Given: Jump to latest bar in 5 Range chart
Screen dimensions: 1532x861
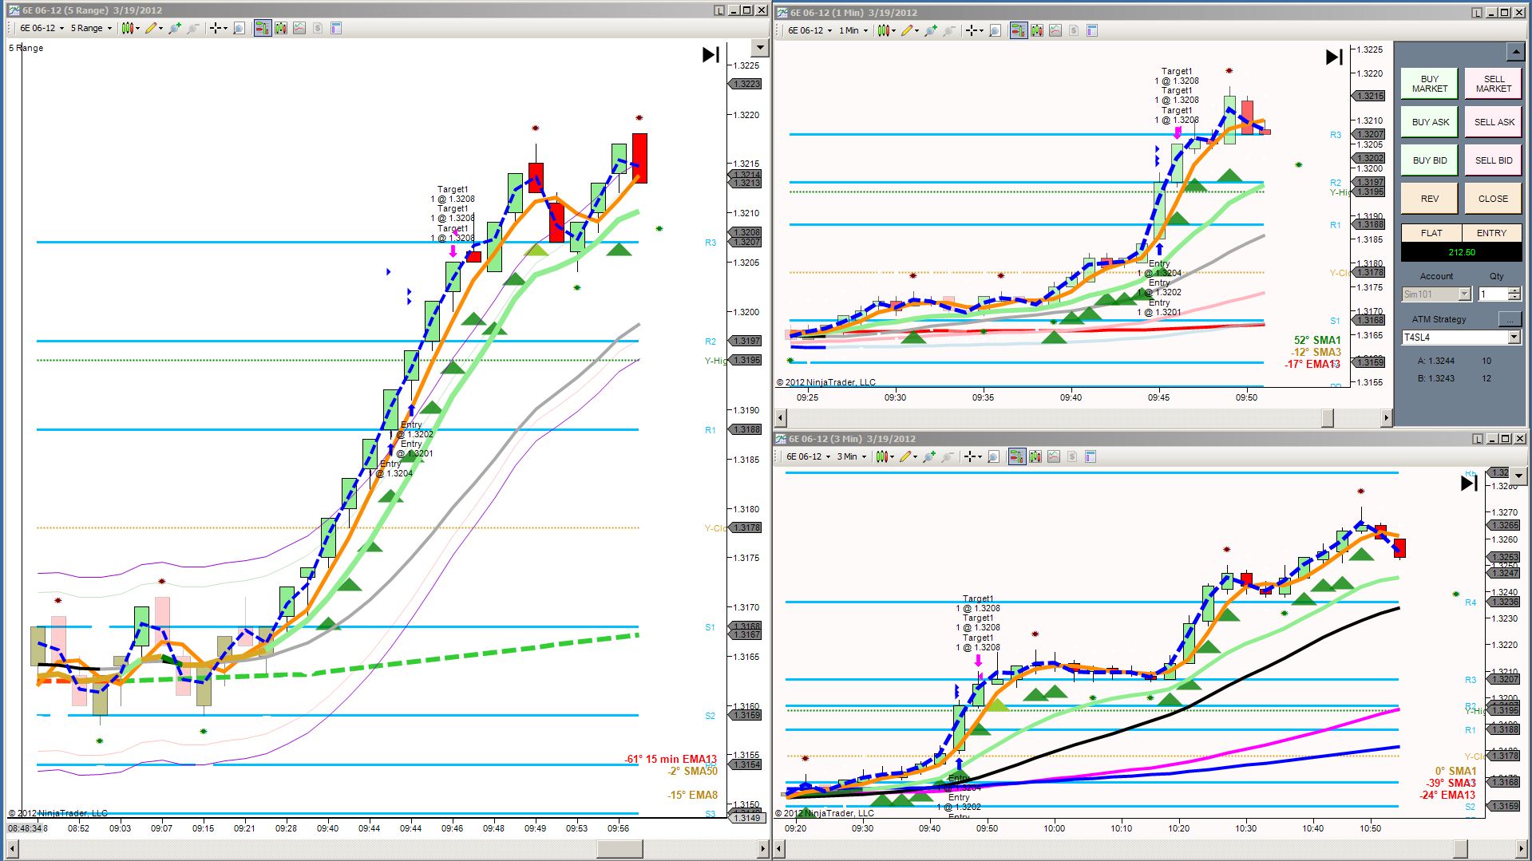Looking at the screenshot, I should pos(711,54).
